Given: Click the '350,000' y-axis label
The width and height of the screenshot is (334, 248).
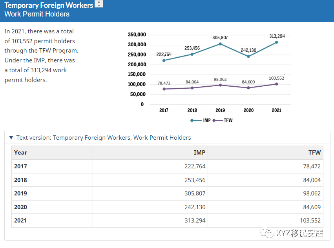Looking at the screenshot, I should tap(137, 35).
